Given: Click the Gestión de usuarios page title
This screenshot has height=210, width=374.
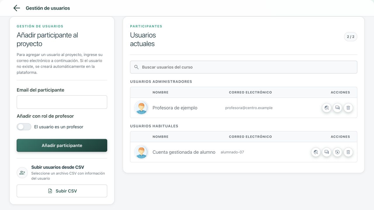Looking at the screenshot, I should (48, 8).
